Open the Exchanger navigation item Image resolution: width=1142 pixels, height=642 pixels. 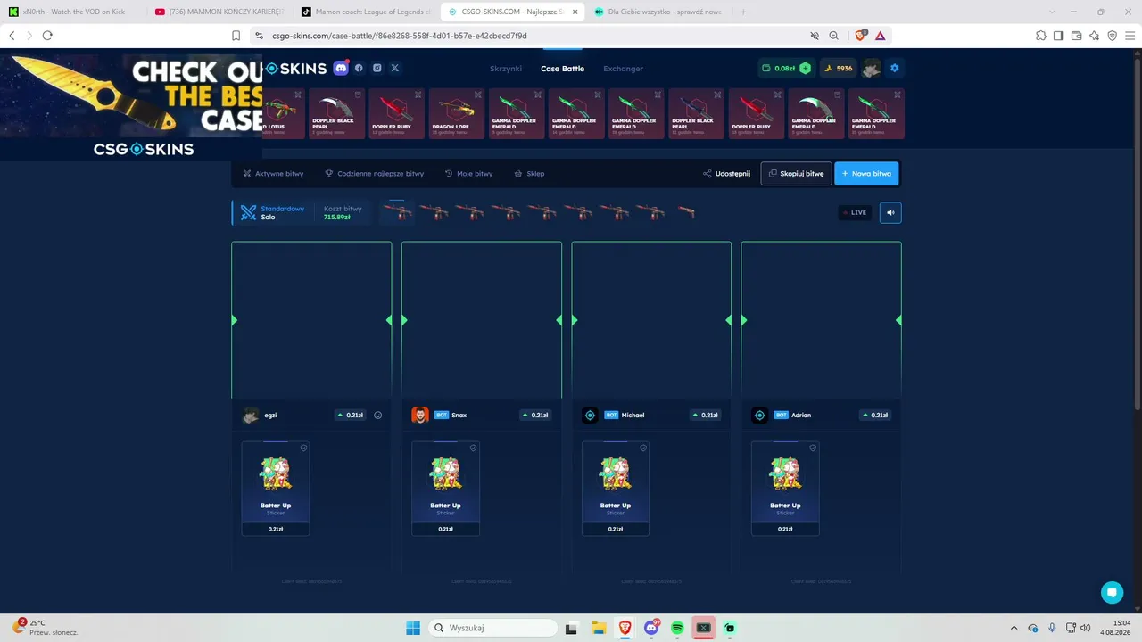(623, 69)
